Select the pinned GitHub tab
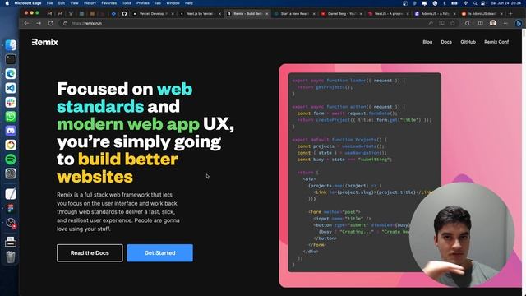 click(124, 14)
